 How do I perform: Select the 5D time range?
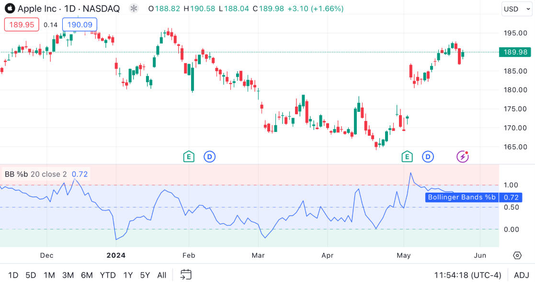pyautogui.click(x=31, y=275)
